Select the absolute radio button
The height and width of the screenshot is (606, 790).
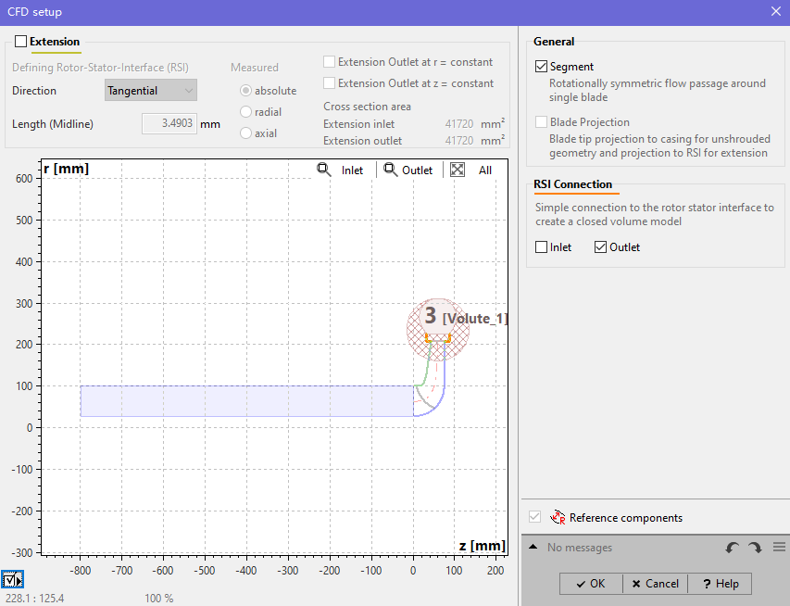pyautogui.click(x=245, y=91)
